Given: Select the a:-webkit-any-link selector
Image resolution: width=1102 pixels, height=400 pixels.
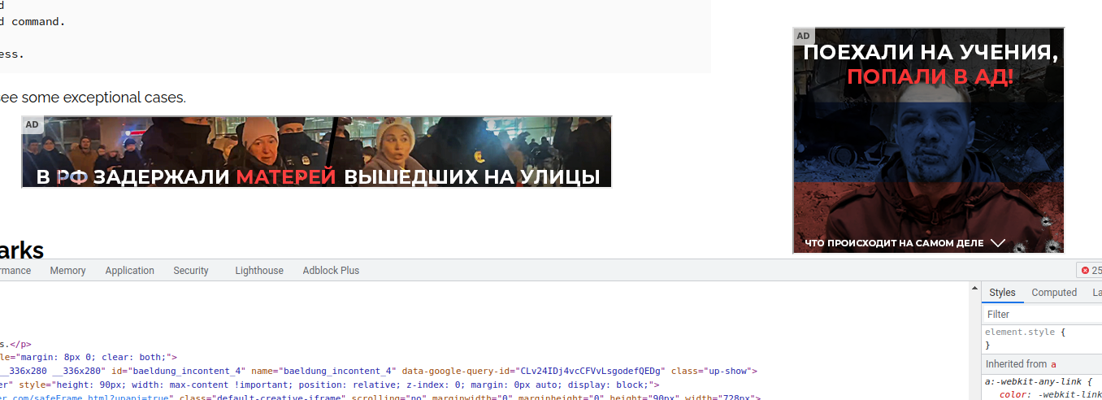Looking at the screenshot, I should point(1035,381).
